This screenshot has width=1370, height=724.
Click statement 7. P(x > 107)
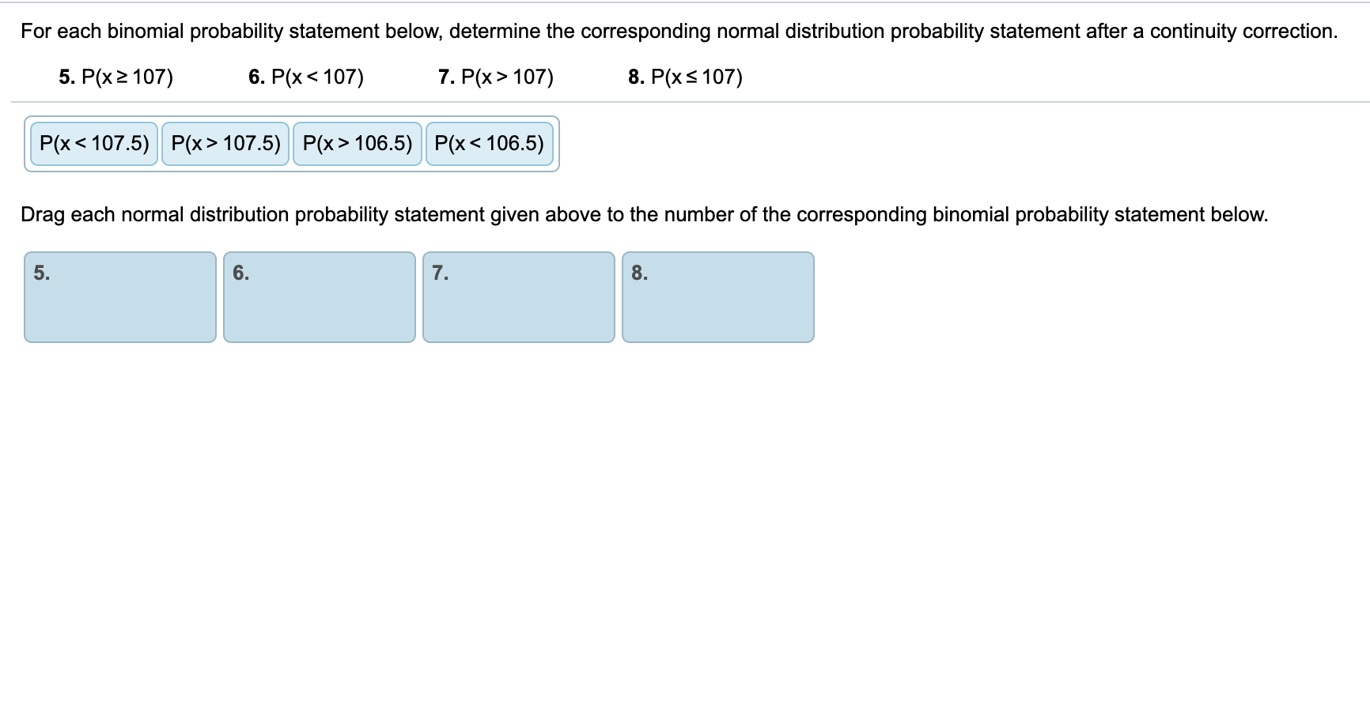pyautogui.click(x=495, y=77)
